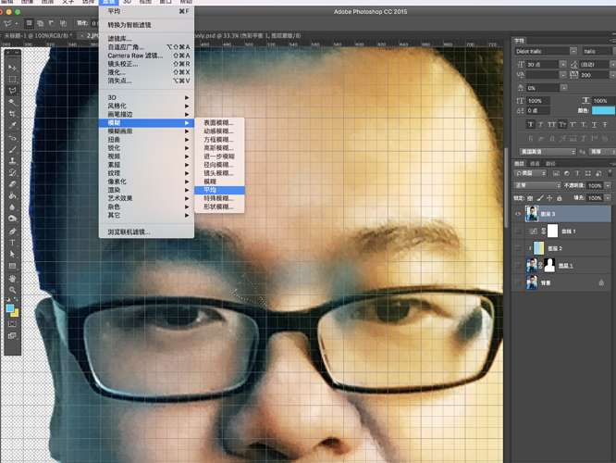Click Add to selection icon in options bar

click(x=40, y=23)
